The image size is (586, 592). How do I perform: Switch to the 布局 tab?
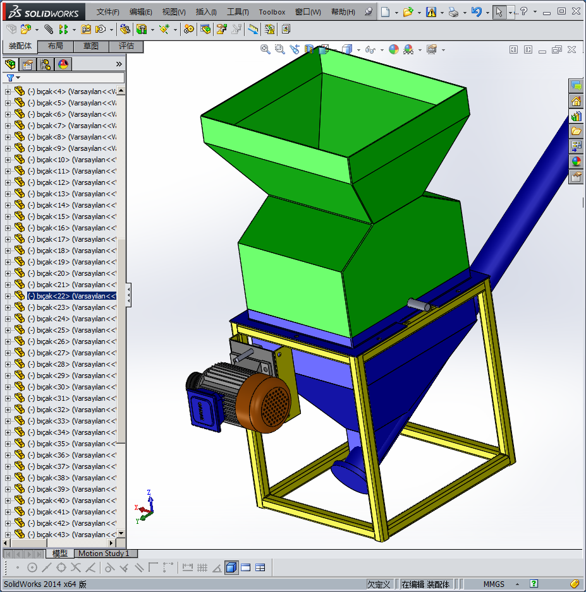[x=56, y=46]
